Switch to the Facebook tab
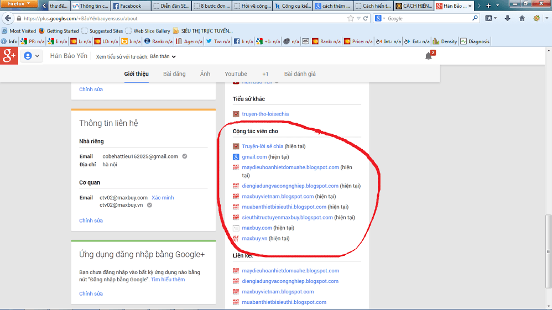This screenshot has width=552, height=310. pyautogui.click(x=131, y=6)
